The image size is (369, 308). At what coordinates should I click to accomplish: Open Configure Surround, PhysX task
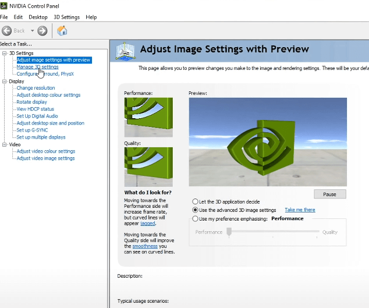[45, 74]
